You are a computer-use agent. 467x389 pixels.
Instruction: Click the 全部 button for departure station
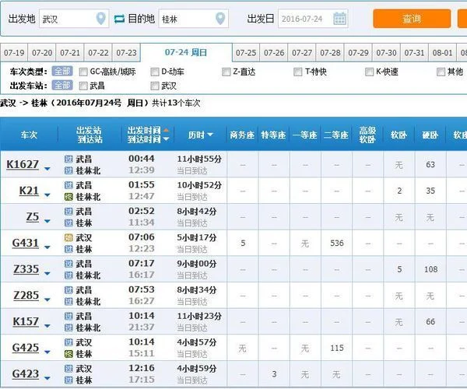coord(62,86)
